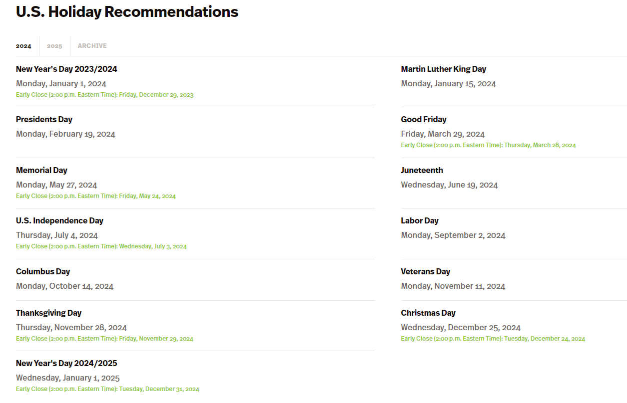Switch to the 2025 tab

pos(54,46)
